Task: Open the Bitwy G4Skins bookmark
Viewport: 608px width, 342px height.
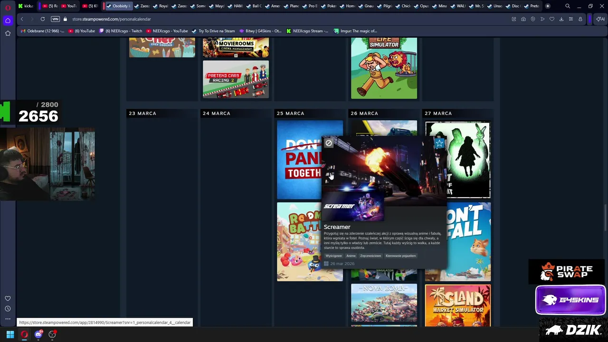Action: click(x=260, y=31)
